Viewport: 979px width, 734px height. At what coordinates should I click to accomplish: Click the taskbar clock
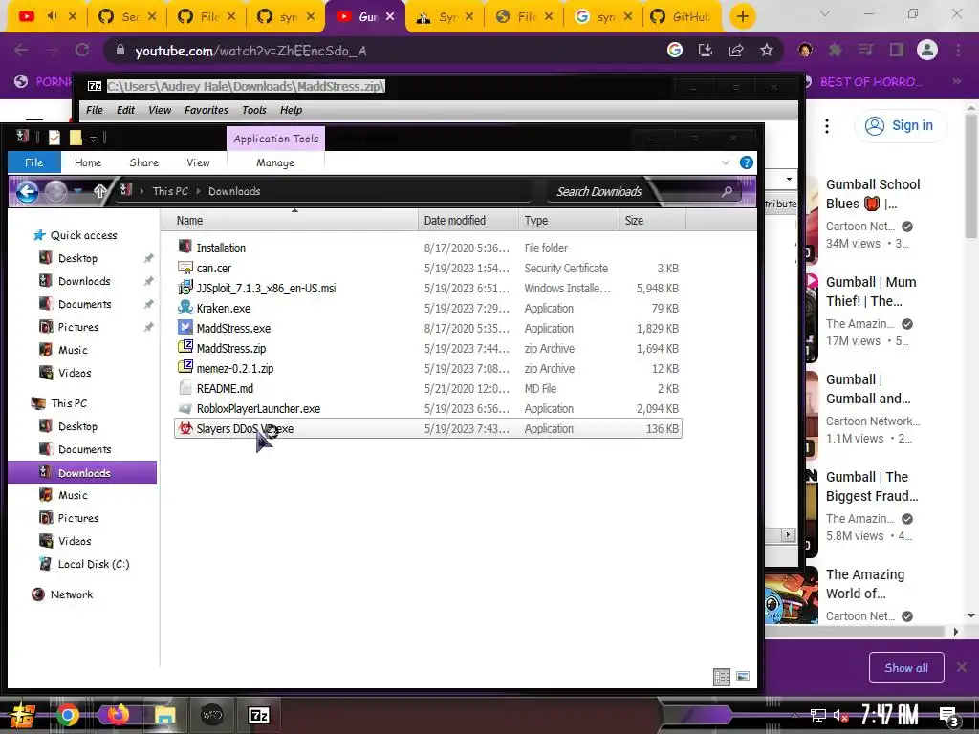click(x=890, y=715)
